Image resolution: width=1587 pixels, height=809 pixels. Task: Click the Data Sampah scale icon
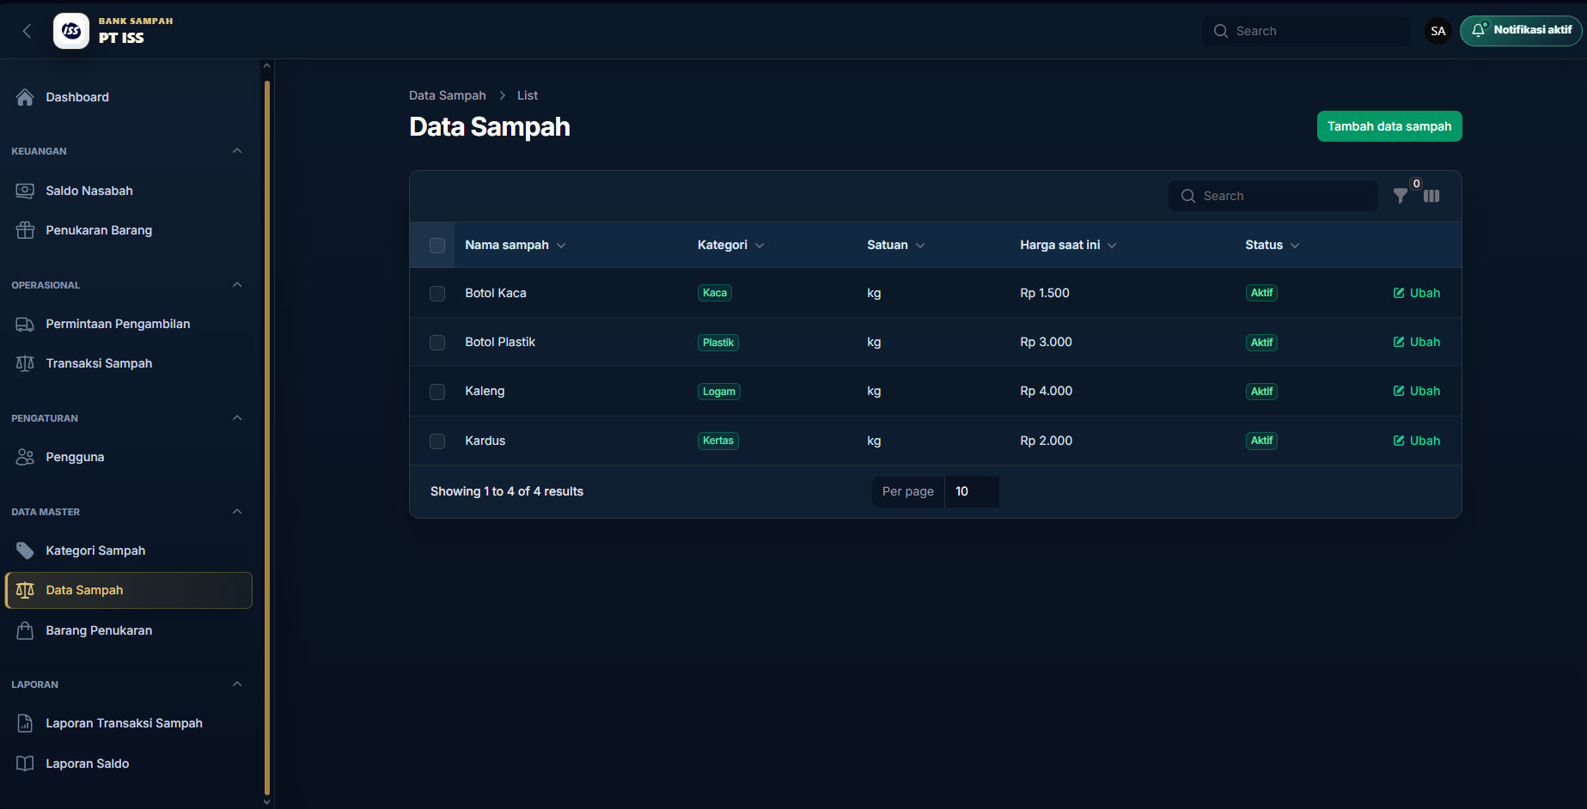coord(25,590)
